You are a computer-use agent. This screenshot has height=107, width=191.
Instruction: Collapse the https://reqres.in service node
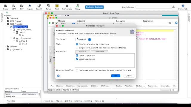pyautogui.click(x=8, y=27)
